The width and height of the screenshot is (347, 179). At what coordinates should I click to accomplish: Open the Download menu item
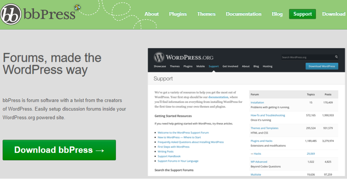coord(334,14)
